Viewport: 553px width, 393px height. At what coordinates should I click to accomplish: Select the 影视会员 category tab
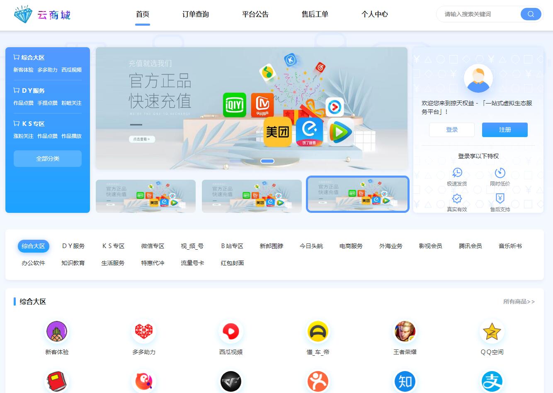[431, 246]
